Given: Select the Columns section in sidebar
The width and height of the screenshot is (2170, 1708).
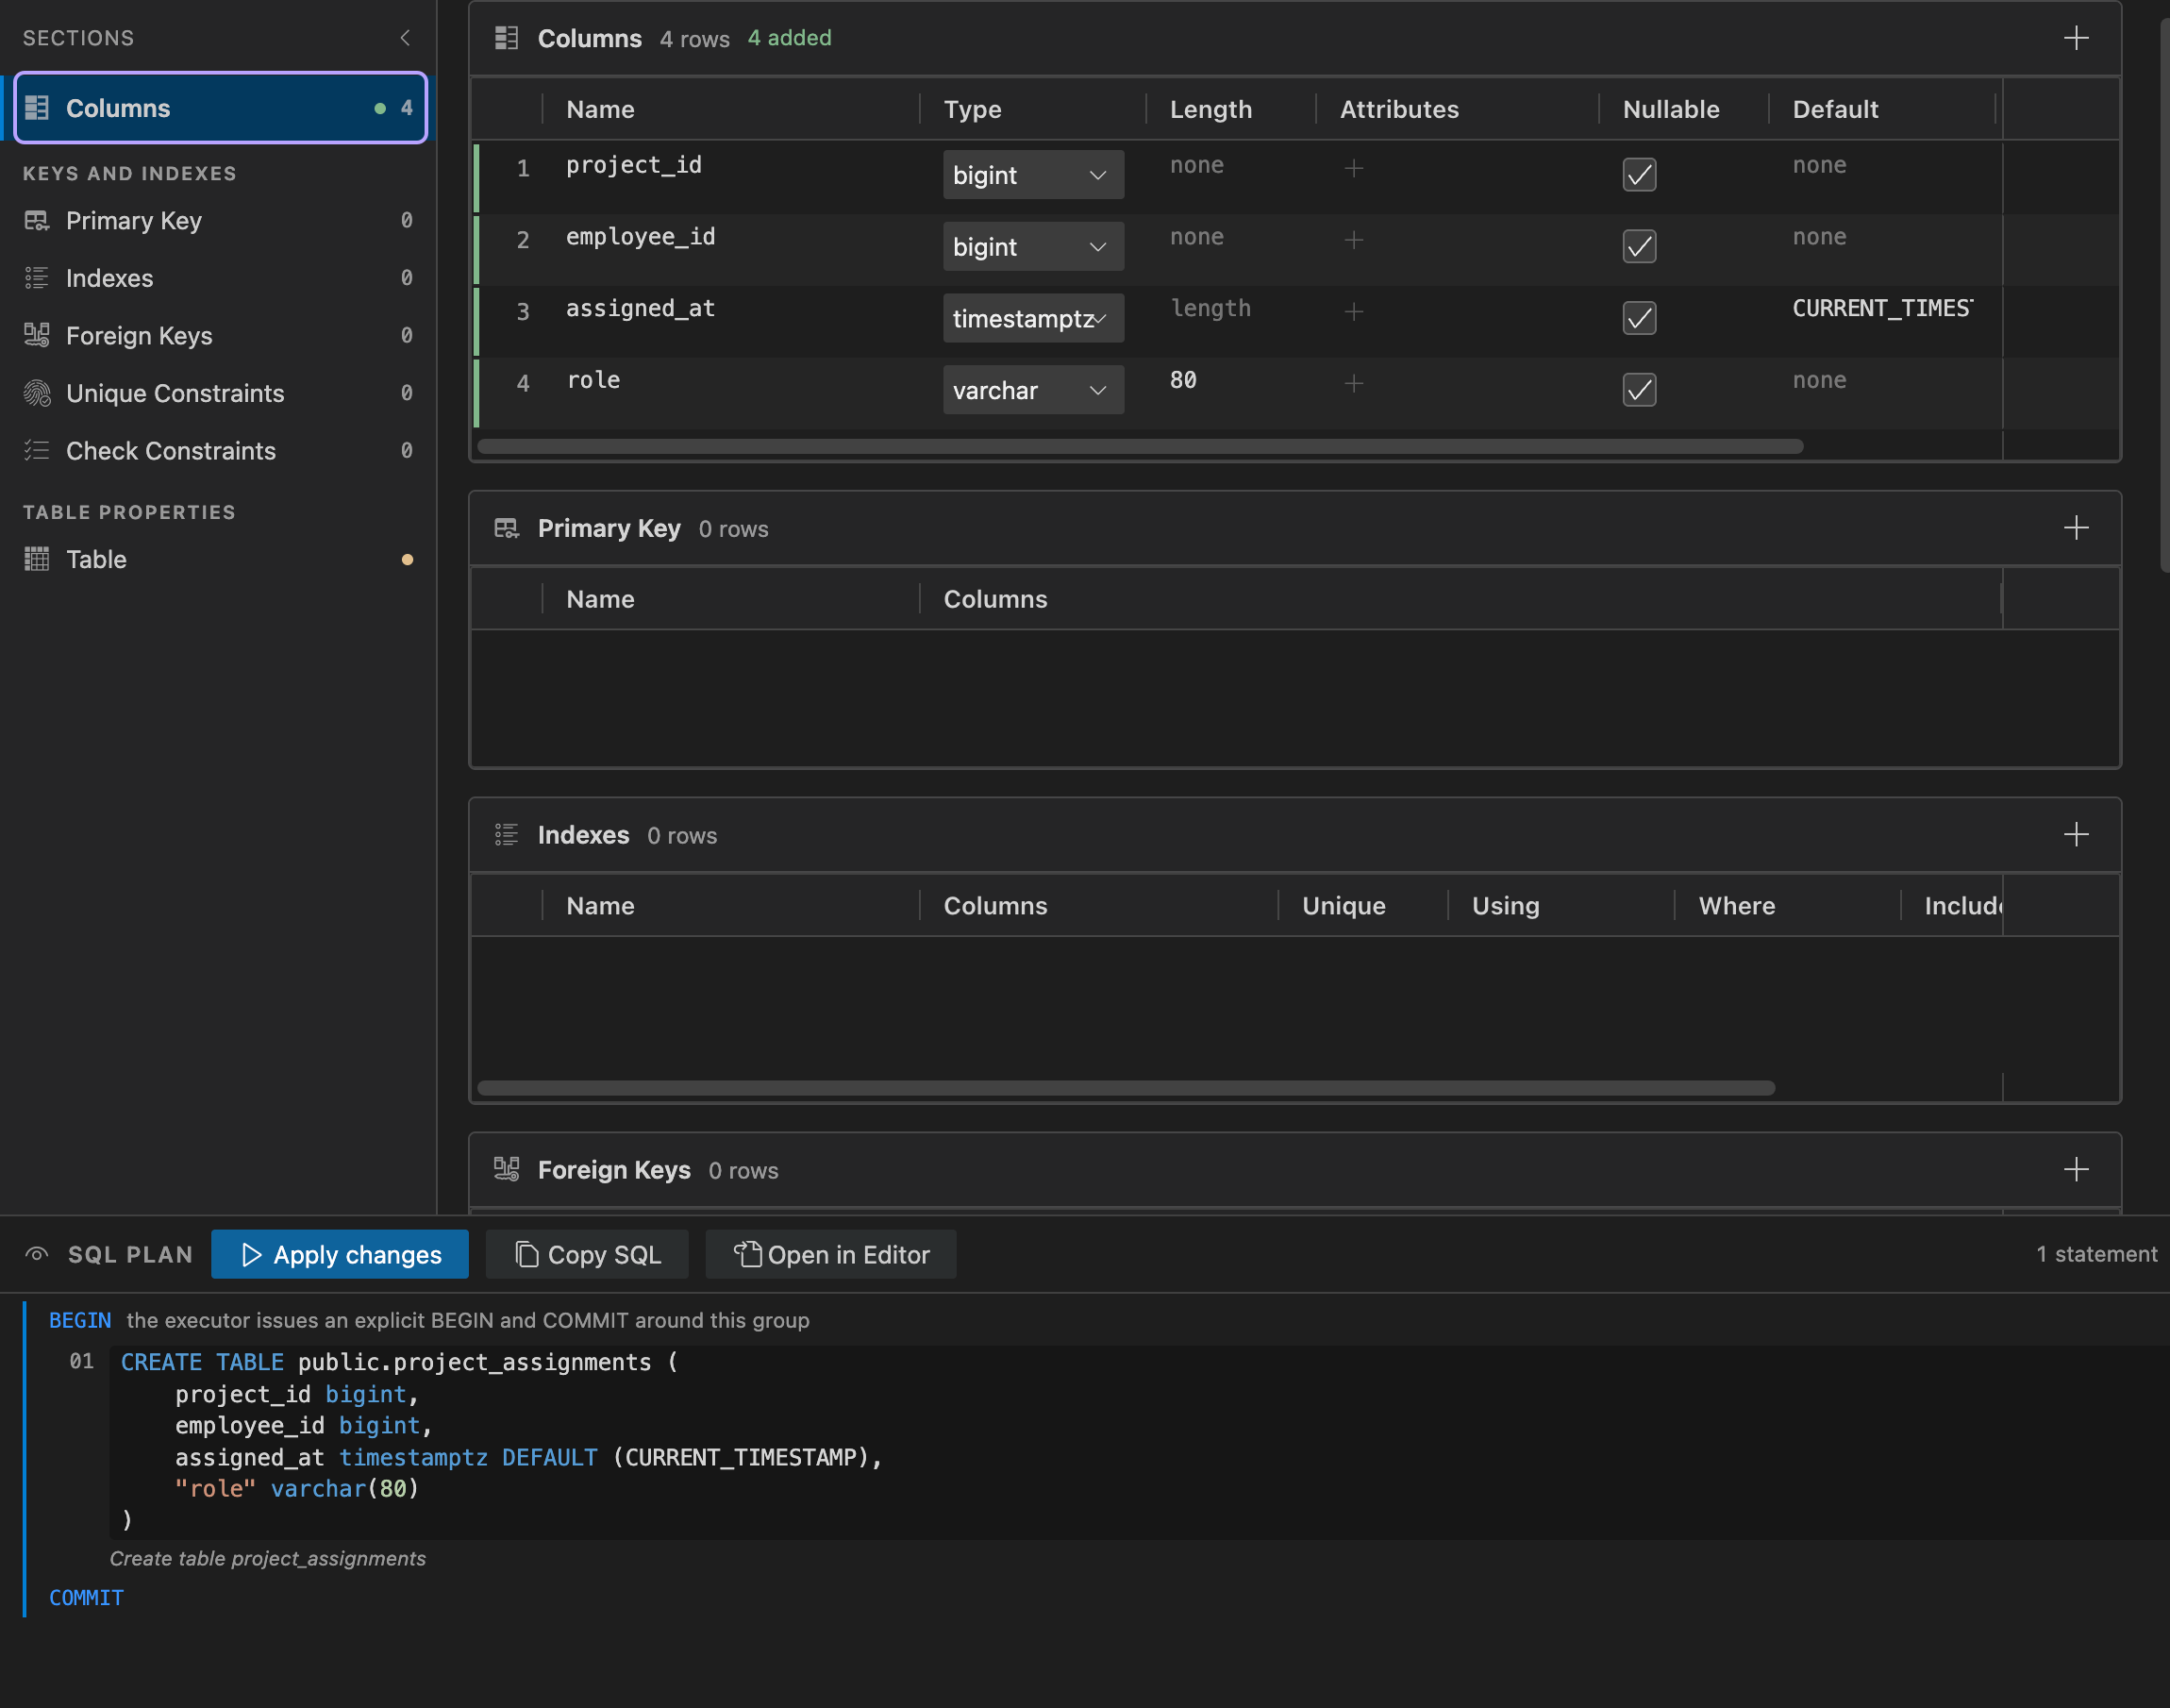Looking at the screenshot, I should tap(220, 108).
